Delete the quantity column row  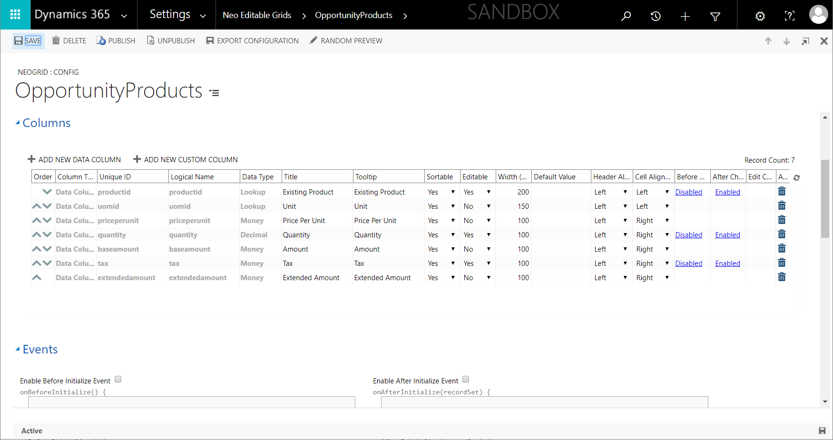[782, 235]
